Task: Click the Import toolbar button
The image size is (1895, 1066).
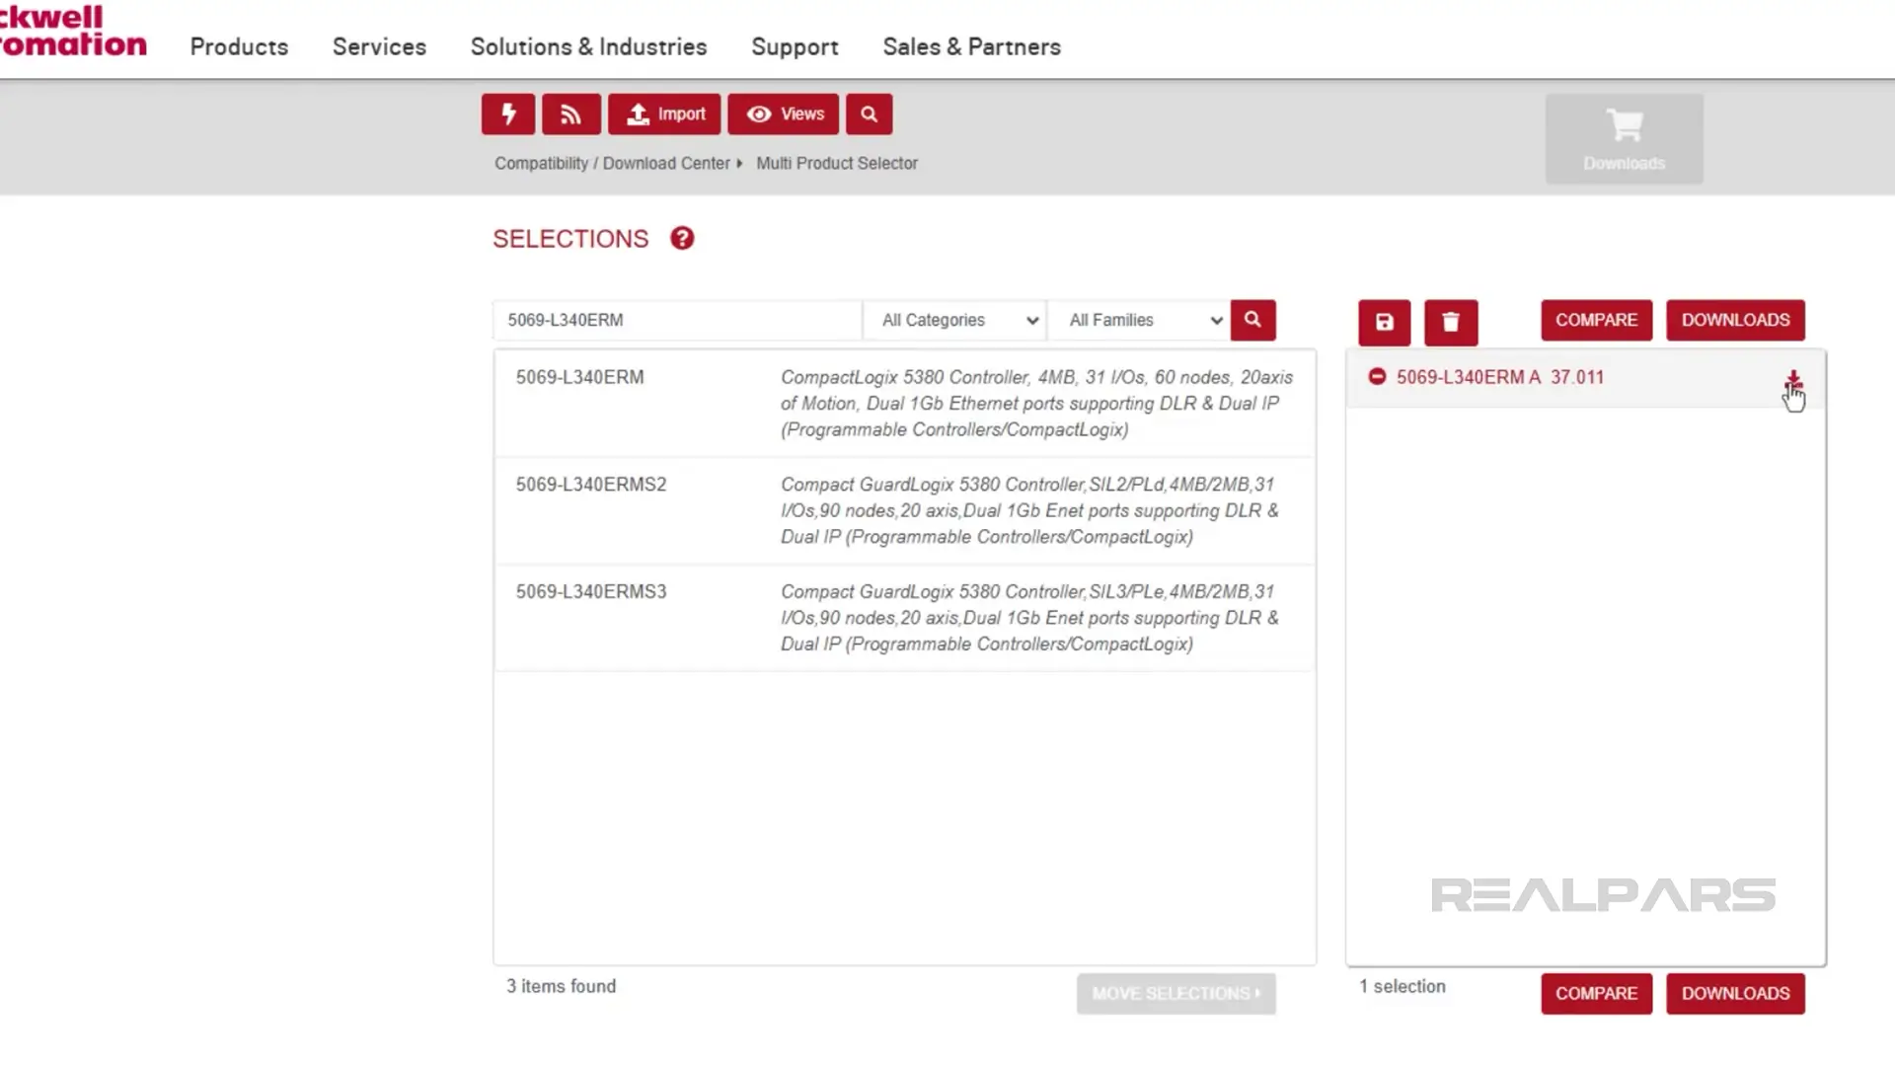Action: pos(664,114)
